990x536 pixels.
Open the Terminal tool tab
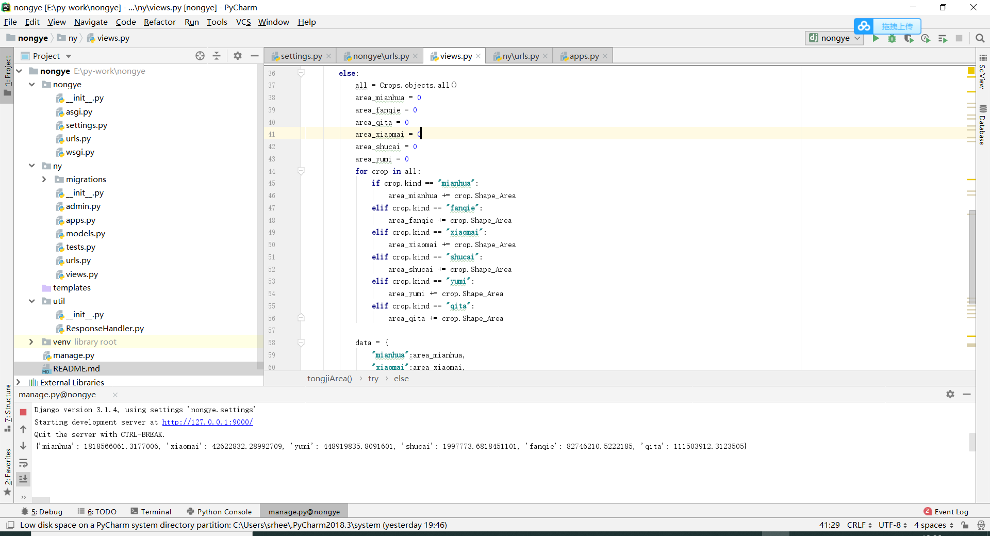pos(151,512)
